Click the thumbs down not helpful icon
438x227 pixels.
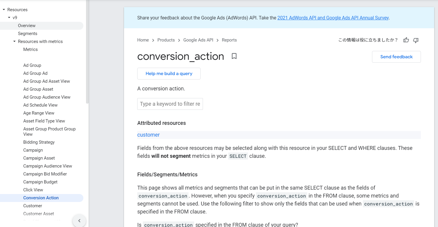click(x=416, y=40)
